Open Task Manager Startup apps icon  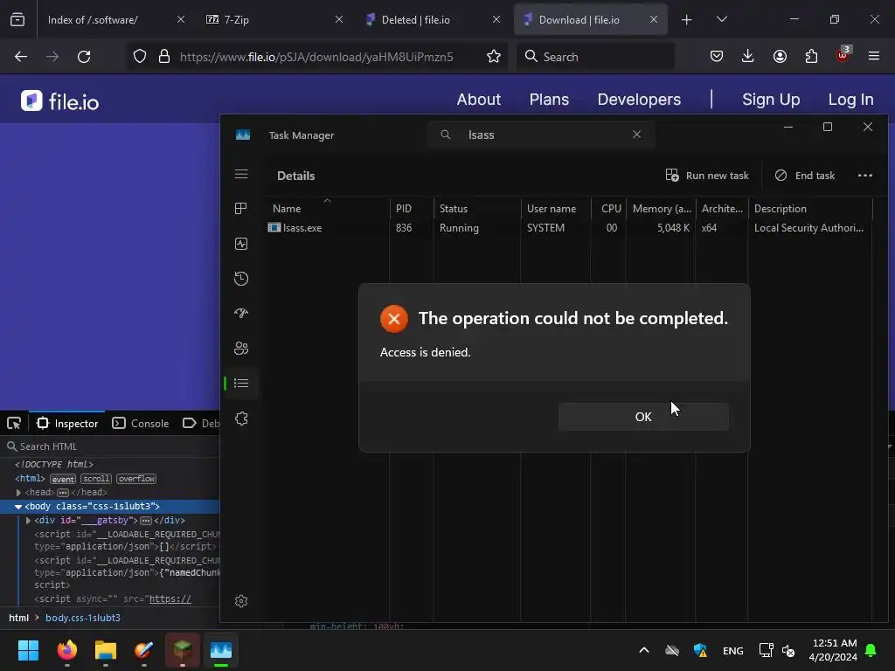coord(241,314)
